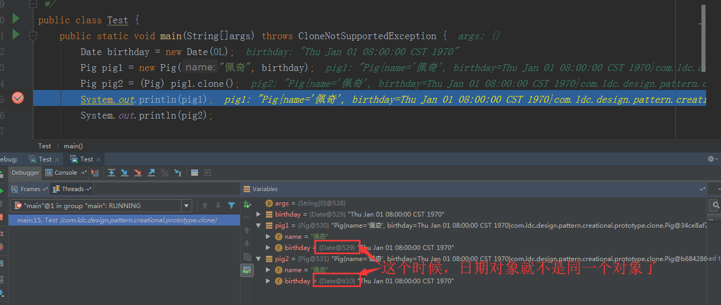Collapse the main method fold marker
Image resolution: width=721 pixels, height=305 pixels.
click(33, 35)
